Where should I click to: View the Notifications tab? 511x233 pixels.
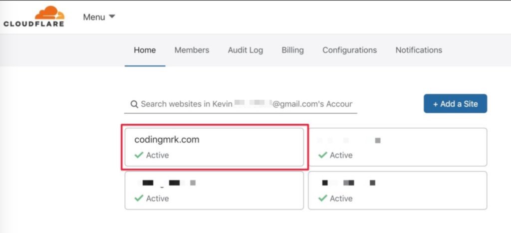click(419, 50)
